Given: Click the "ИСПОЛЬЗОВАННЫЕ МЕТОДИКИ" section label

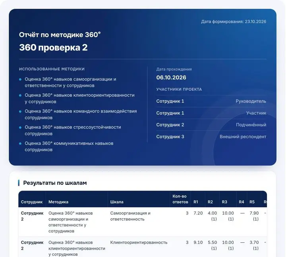Looking at the screenshot, I should pyautogui.click(x=52, y=69).
